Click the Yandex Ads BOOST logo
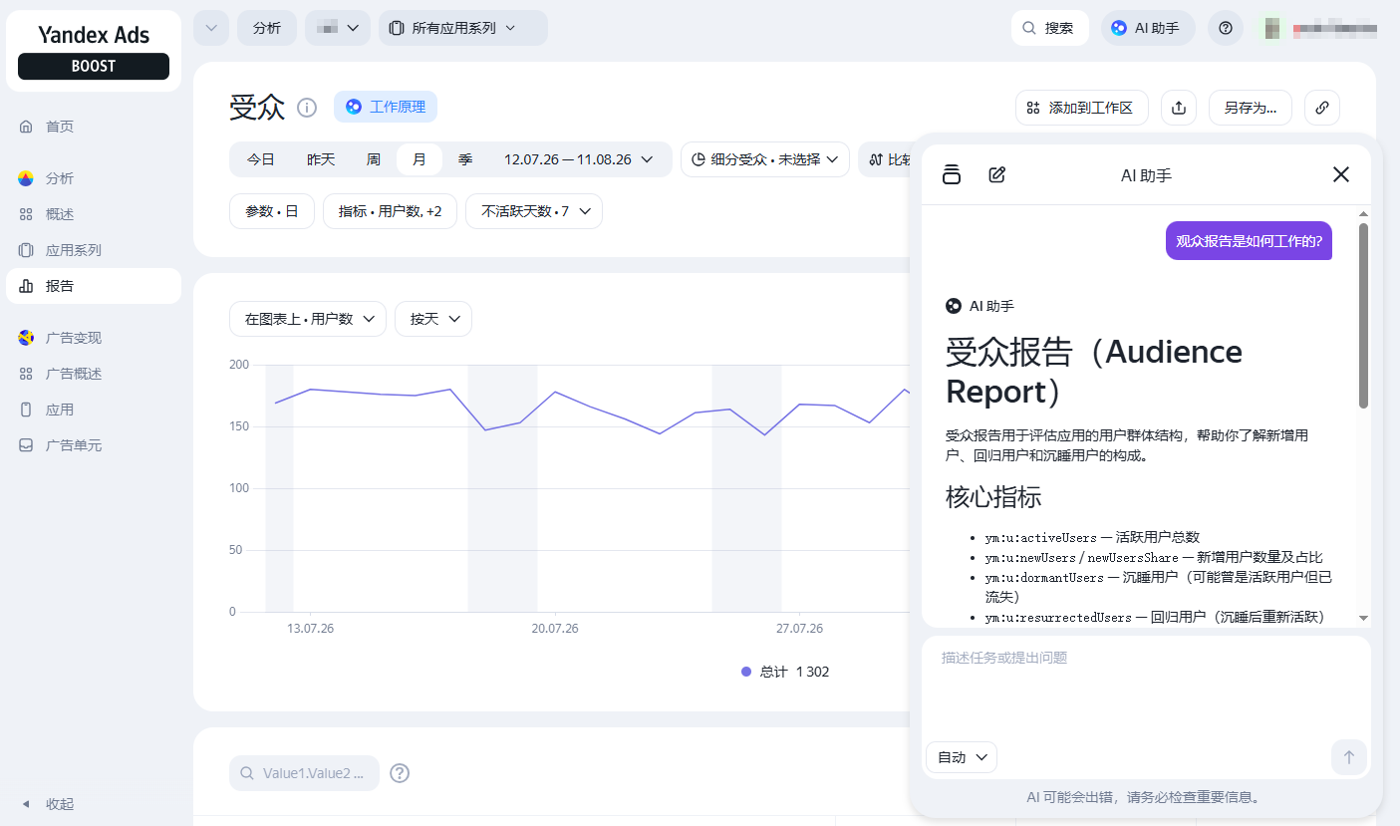The width and height of the screenshot is (1400, 826). point(94,51)
